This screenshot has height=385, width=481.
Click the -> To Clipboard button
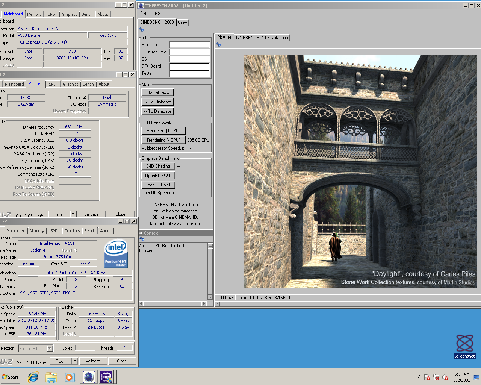(157, 102)
